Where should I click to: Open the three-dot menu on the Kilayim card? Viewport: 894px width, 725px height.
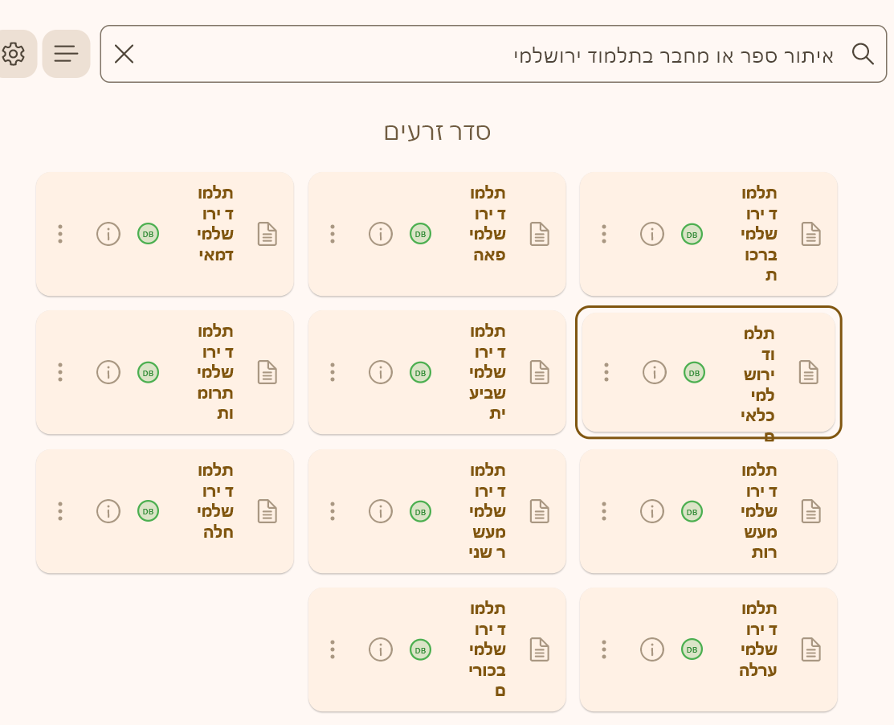(606, 372)
